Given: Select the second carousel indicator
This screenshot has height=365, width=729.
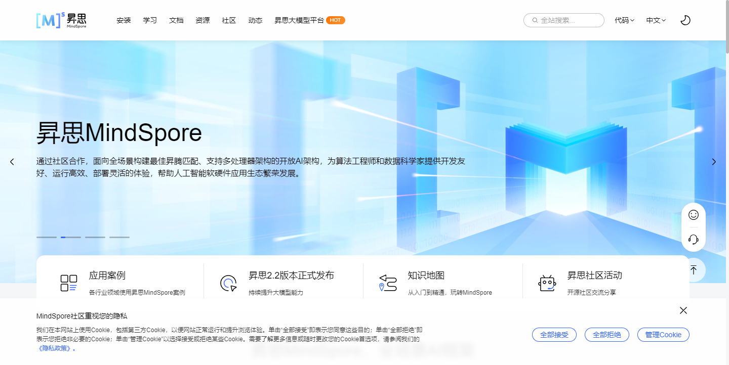Looking at the screenshot, I should point(71,237).
